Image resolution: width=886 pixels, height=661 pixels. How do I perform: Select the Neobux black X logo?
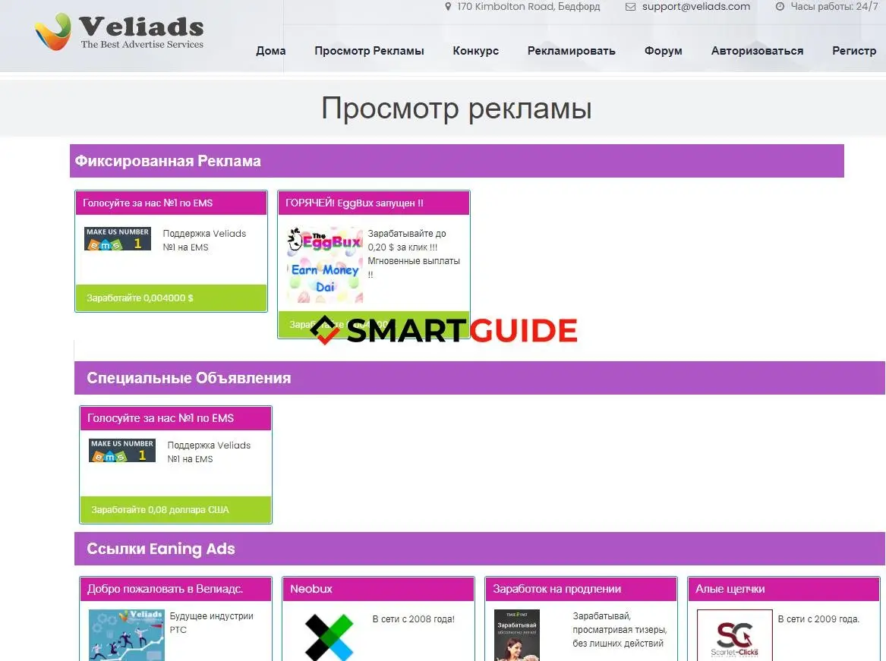point(329,637)
